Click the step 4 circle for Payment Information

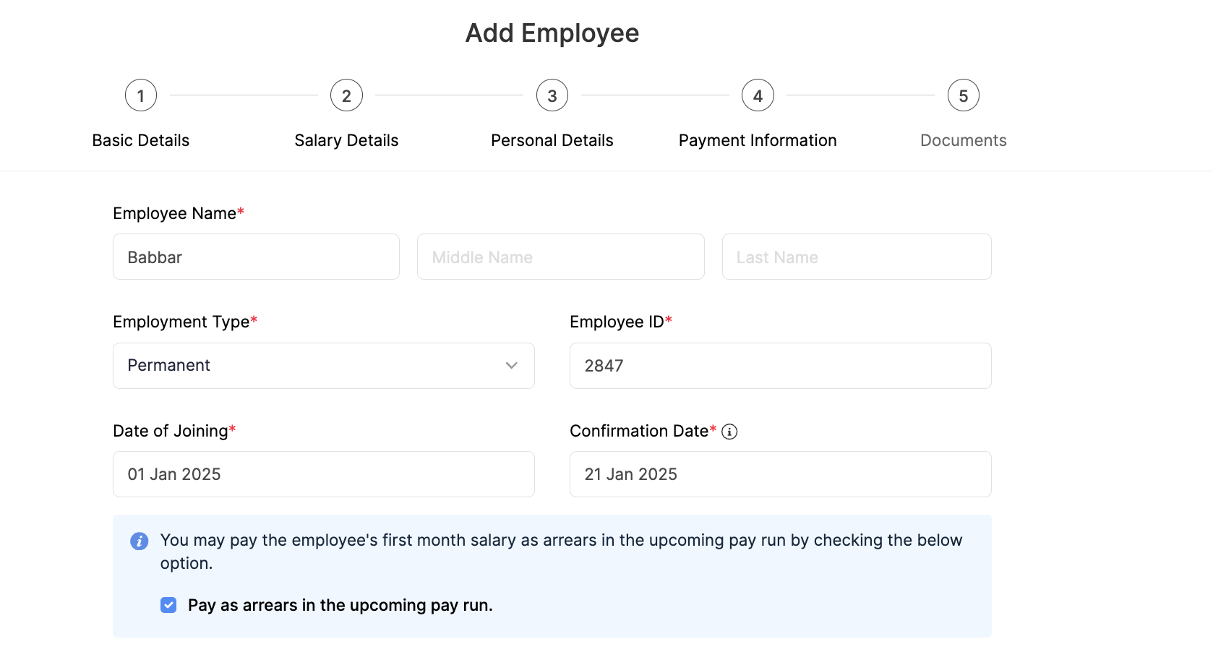[x=757, y=94]
